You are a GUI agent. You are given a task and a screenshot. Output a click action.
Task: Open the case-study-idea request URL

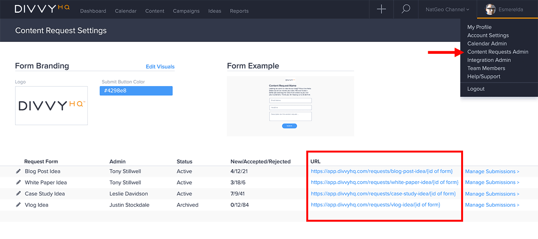coord(383,194)
